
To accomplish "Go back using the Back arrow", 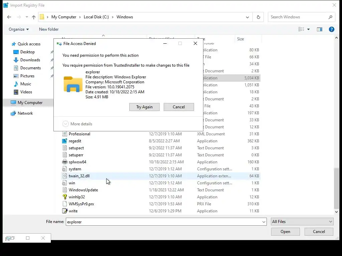I will pos(9,17).
